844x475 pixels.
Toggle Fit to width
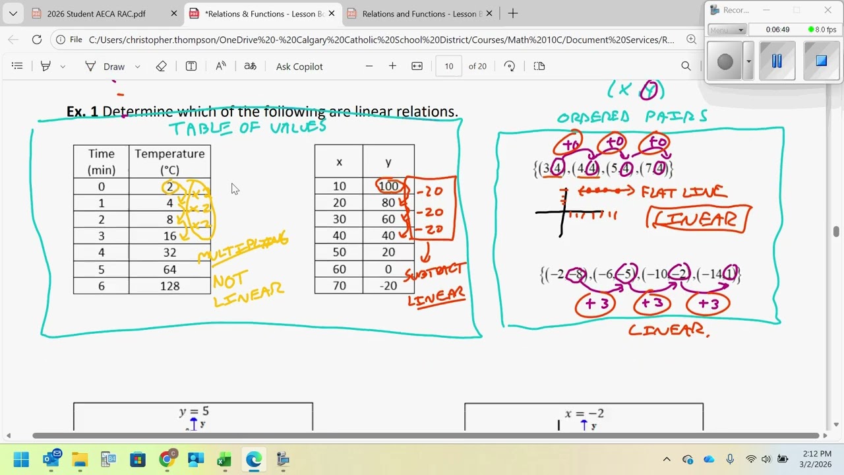[417, 66]
